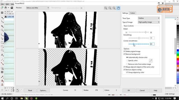Click the Save icon in CorelDRAW toolbar
The width and height of the screenshot is (179, 100).
click(x=12, y=8)
